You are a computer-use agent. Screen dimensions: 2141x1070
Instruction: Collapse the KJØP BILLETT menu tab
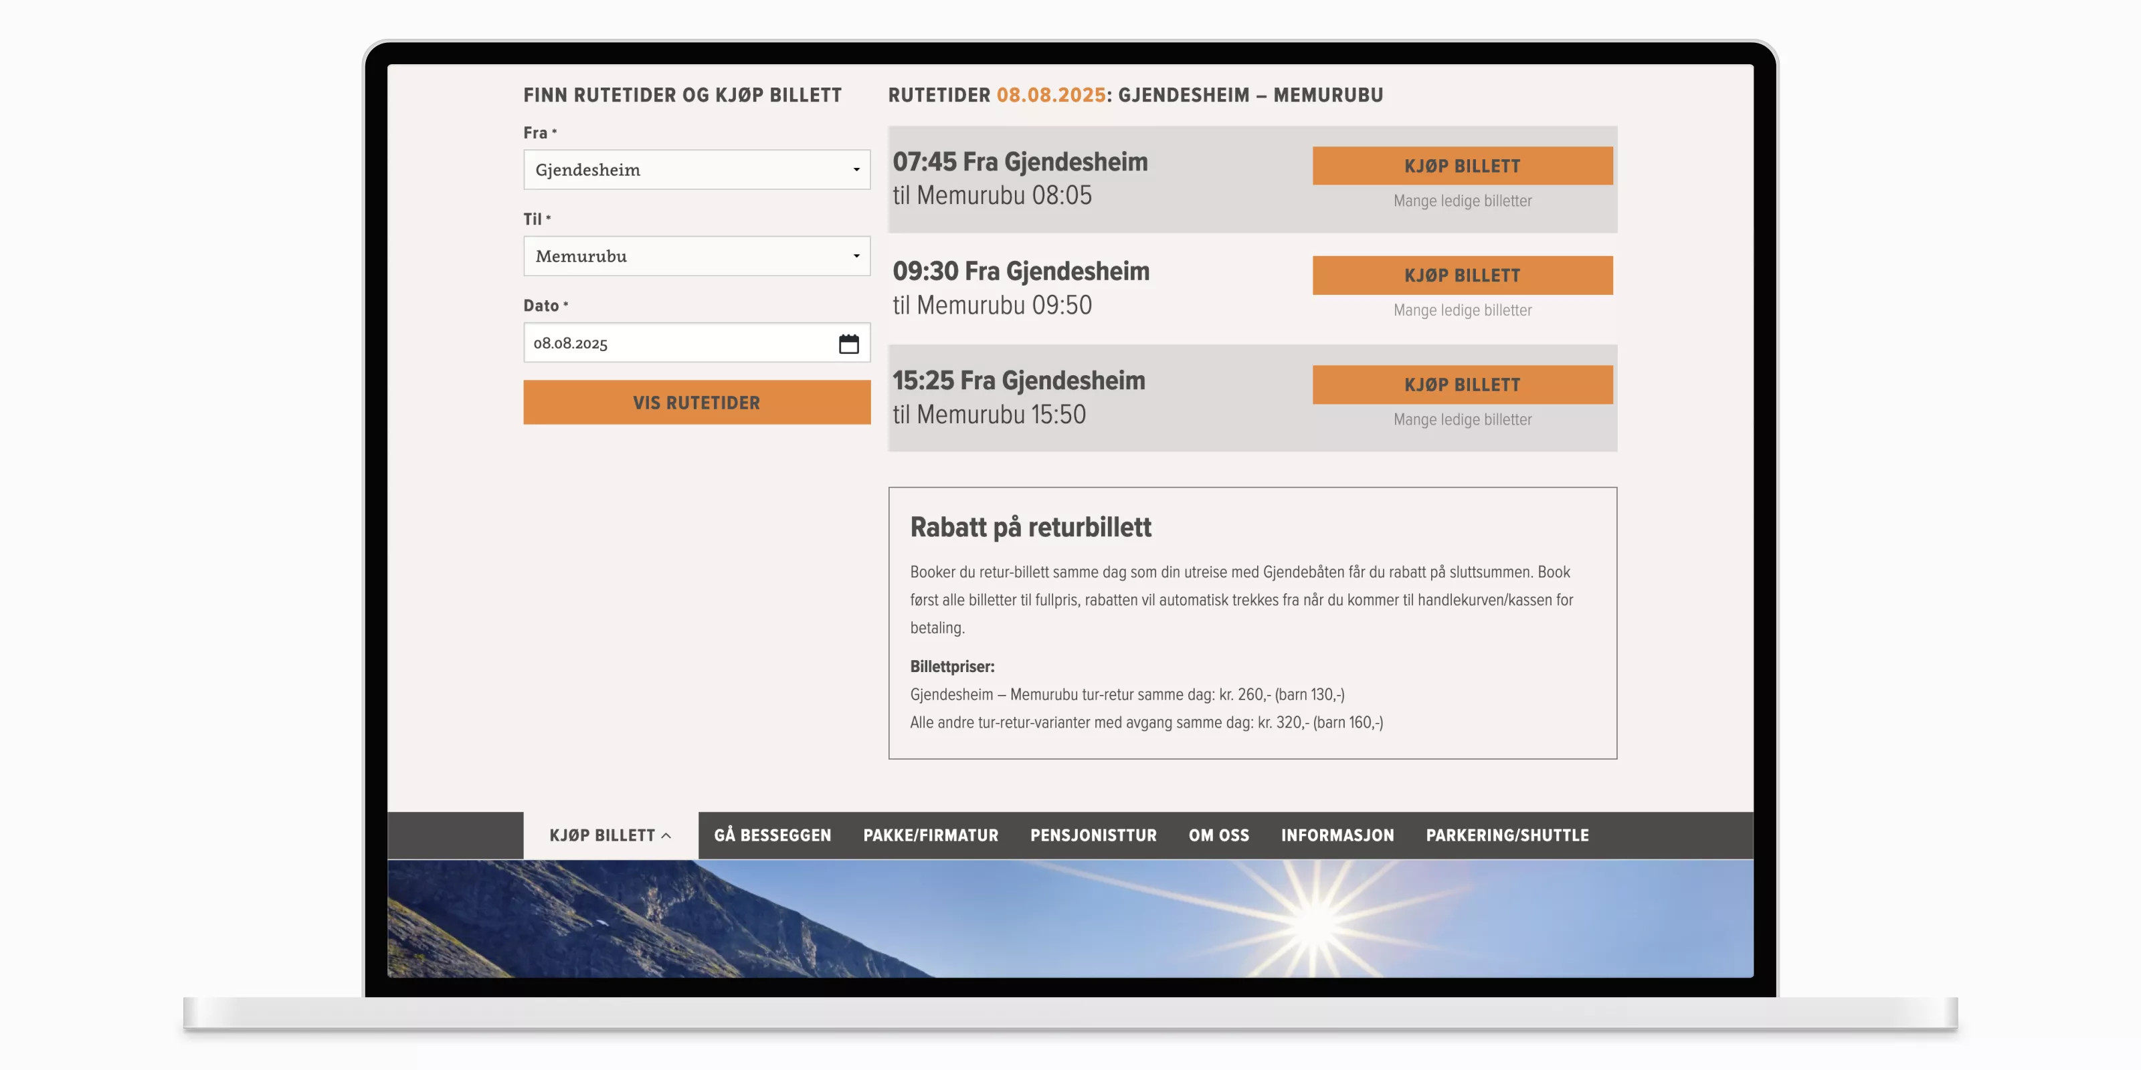point(610,836)
